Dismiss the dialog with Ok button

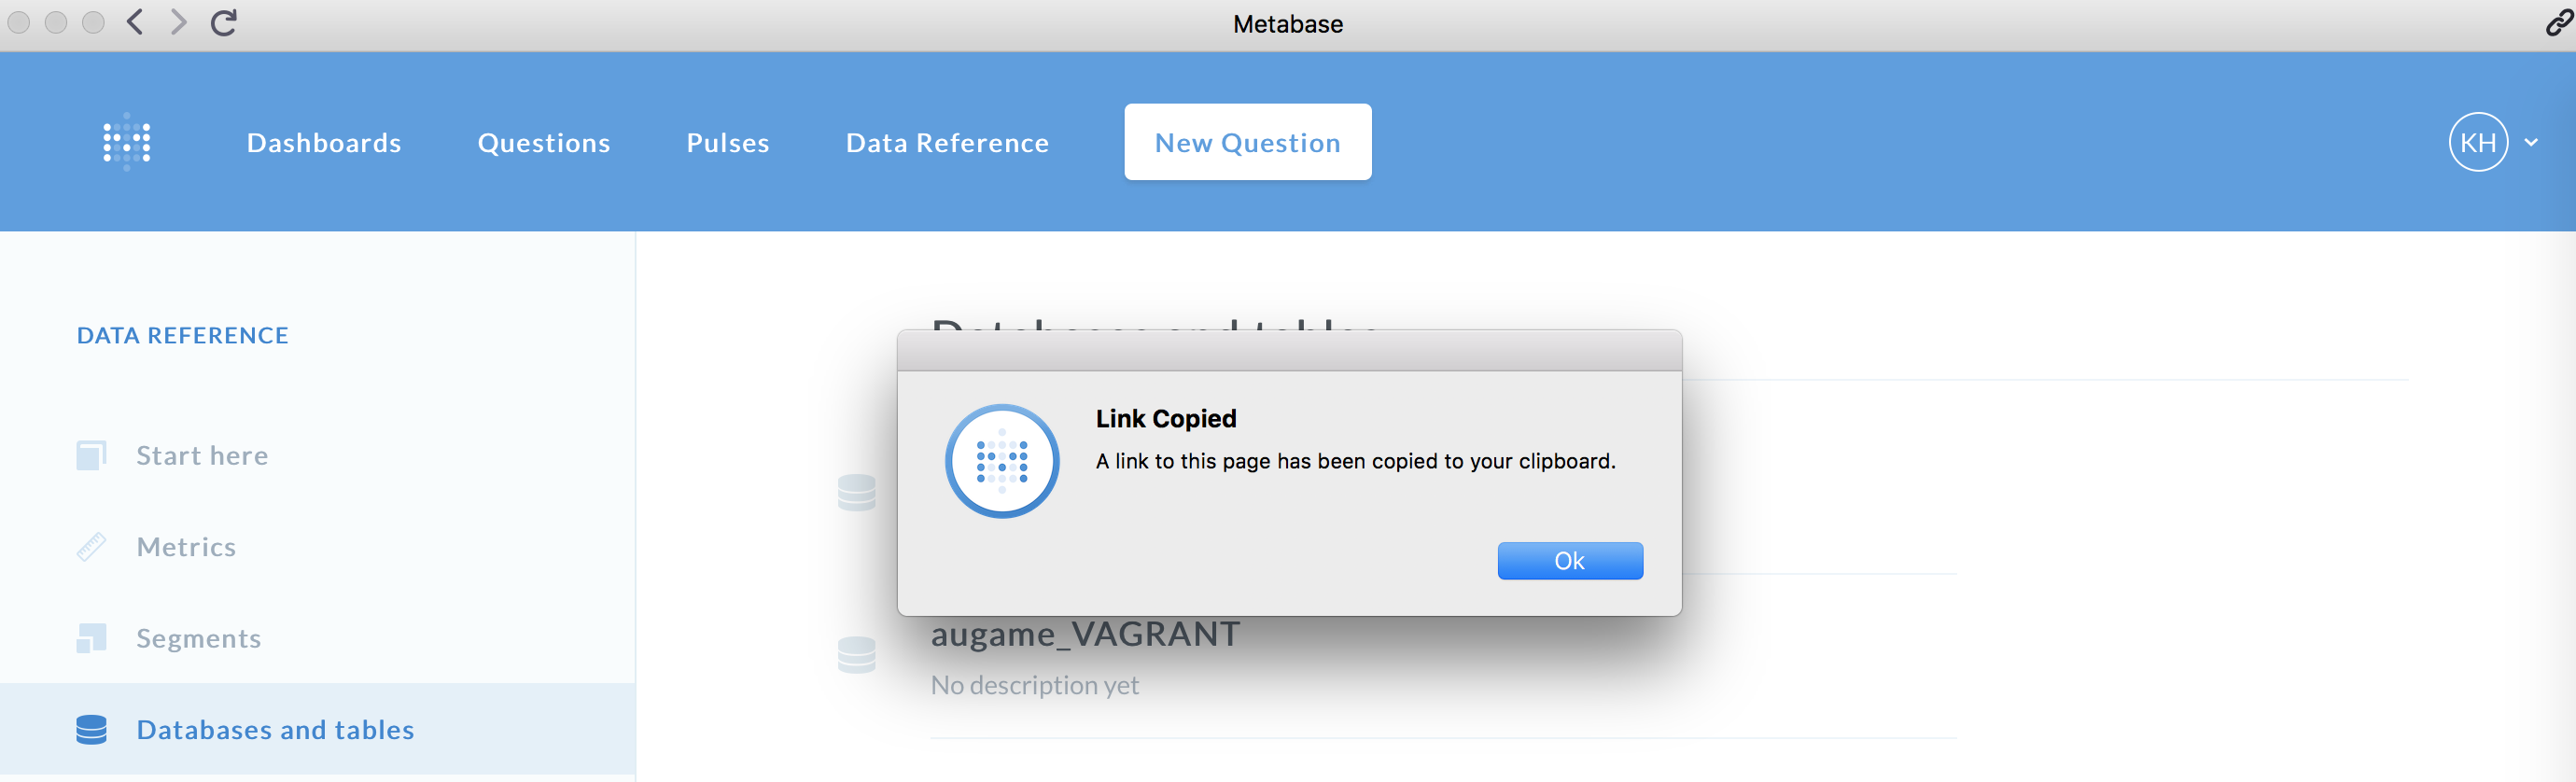coord(1569,561)
